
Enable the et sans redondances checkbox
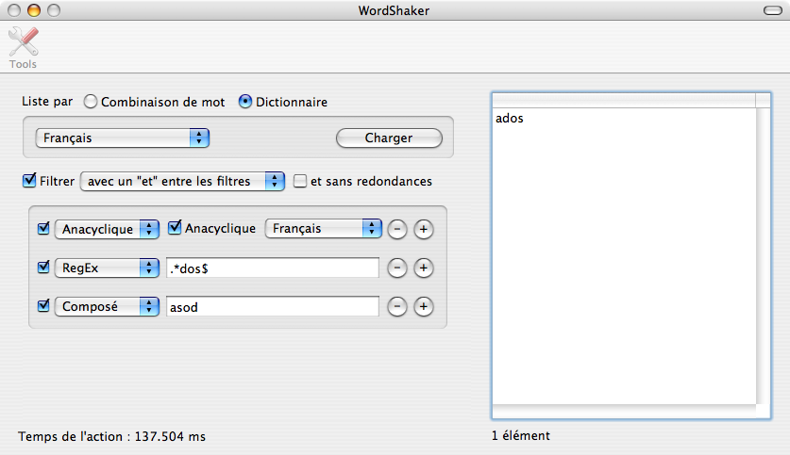click(300, 181)
